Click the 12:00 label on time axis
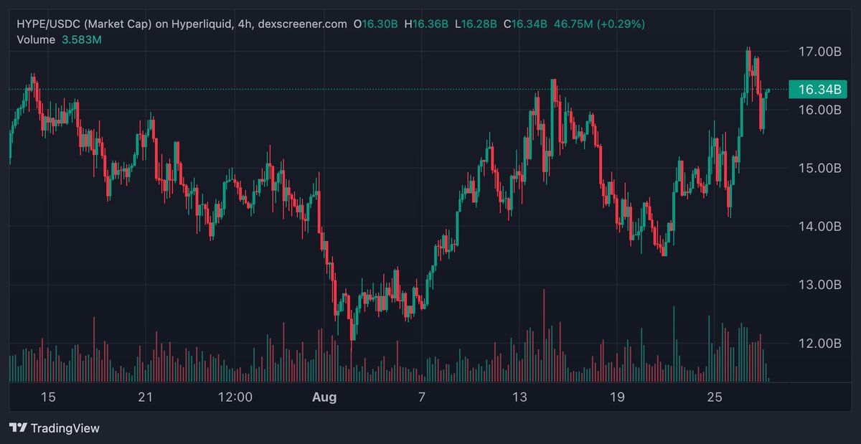 tap(235, 397)
